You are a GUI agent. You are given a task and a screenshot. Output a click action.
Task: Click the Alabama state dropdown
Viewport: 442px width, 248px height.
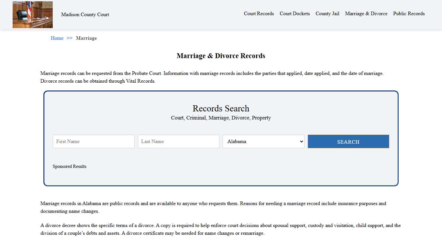coord(263,141)
